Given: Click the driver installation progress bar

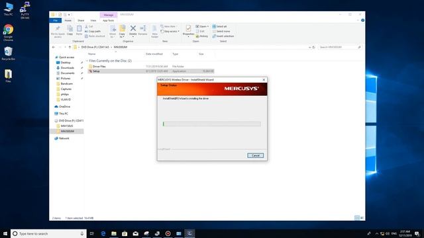Looking at the screenshot, I should pyautogui.click(x=212, y=124).
